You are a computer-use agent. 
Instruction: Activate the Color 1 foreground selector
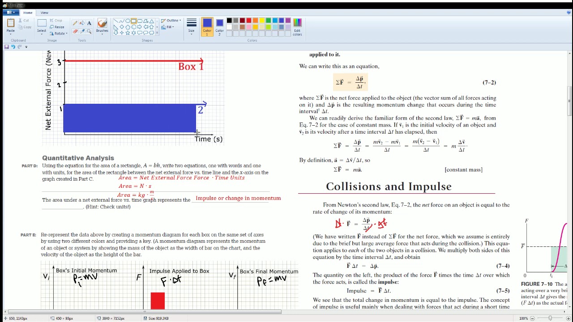coord(207,26)
